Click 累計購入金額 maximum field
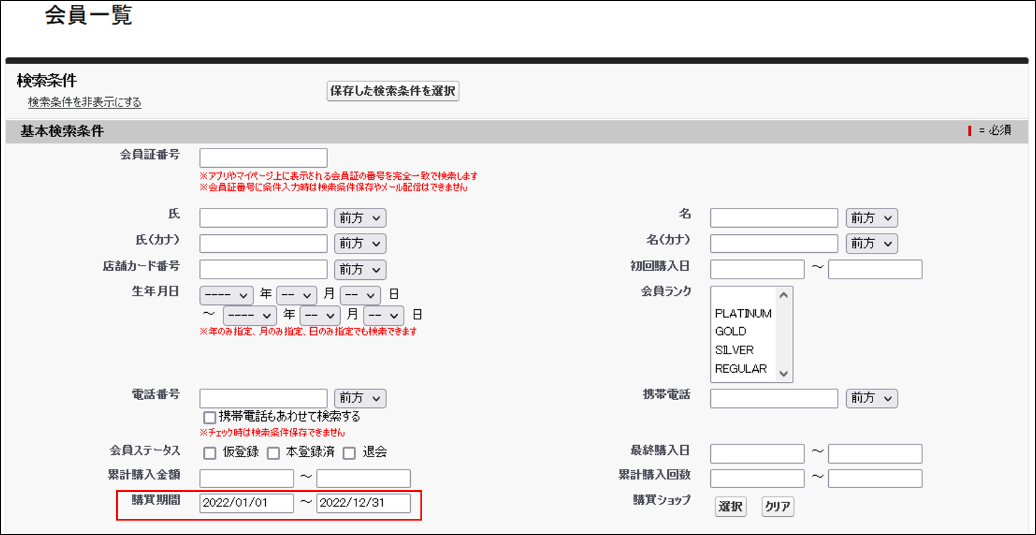 coord(363,478)
